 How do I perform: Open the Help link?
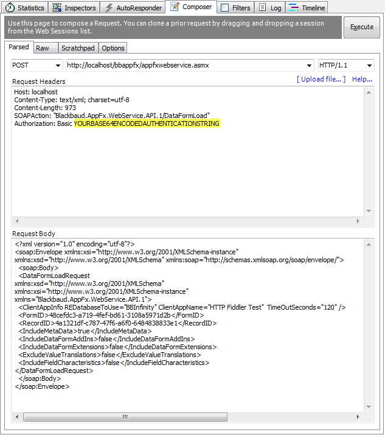pyautogui.click(x=362, y=80)
